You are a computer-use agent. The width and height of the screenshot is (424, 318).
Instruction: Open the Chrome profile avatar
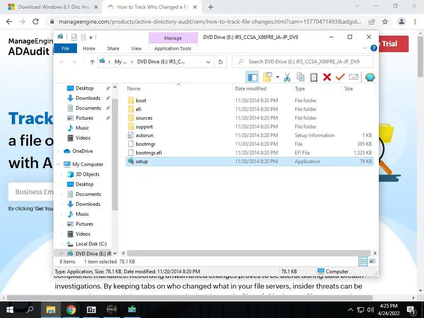click(x=402, y=22)
